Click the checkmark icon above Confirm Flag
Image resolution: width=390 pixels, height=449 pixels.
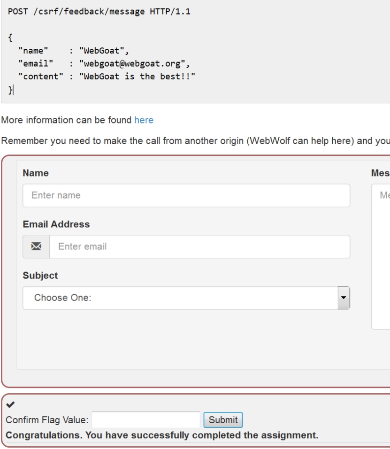(11, 404)
